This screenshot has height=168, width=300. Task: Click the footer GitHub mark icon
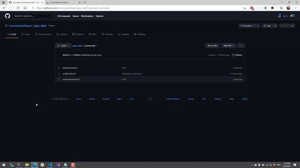click(x=150, y=99)
